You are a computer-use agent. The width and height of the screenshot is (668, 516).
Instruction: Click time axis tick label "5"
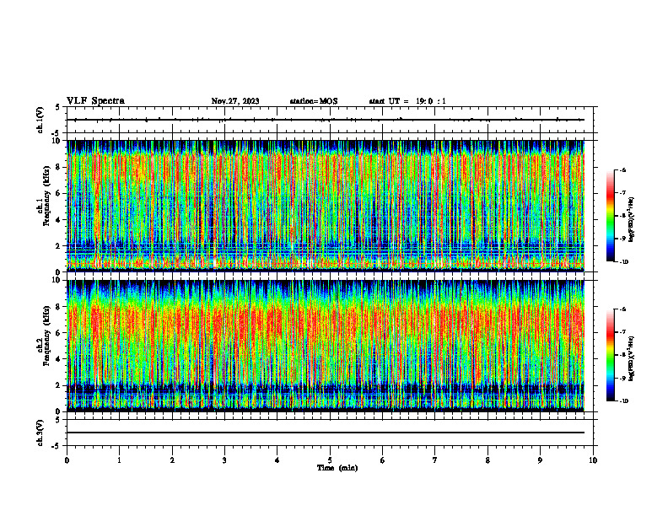click(x=330, y=460)
